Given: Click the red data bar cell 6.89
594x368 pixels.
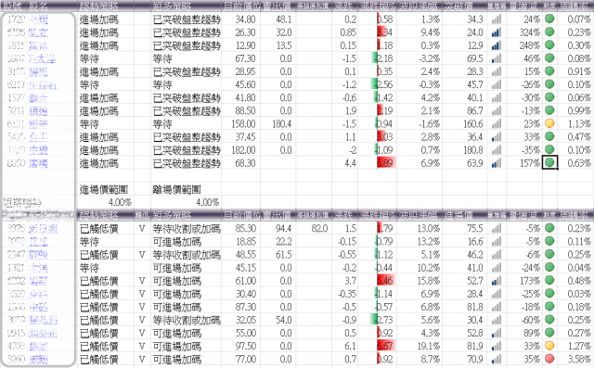Looking at the screenshot, I should 377,163.
